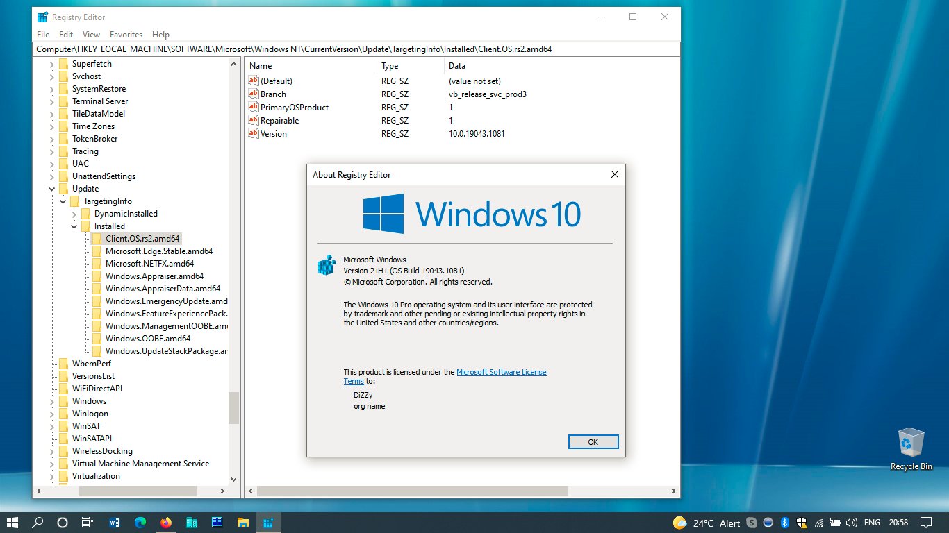Click the data value 10.0.19043.1081
Viewport: 949px width, 533px height.
(477, 134)
